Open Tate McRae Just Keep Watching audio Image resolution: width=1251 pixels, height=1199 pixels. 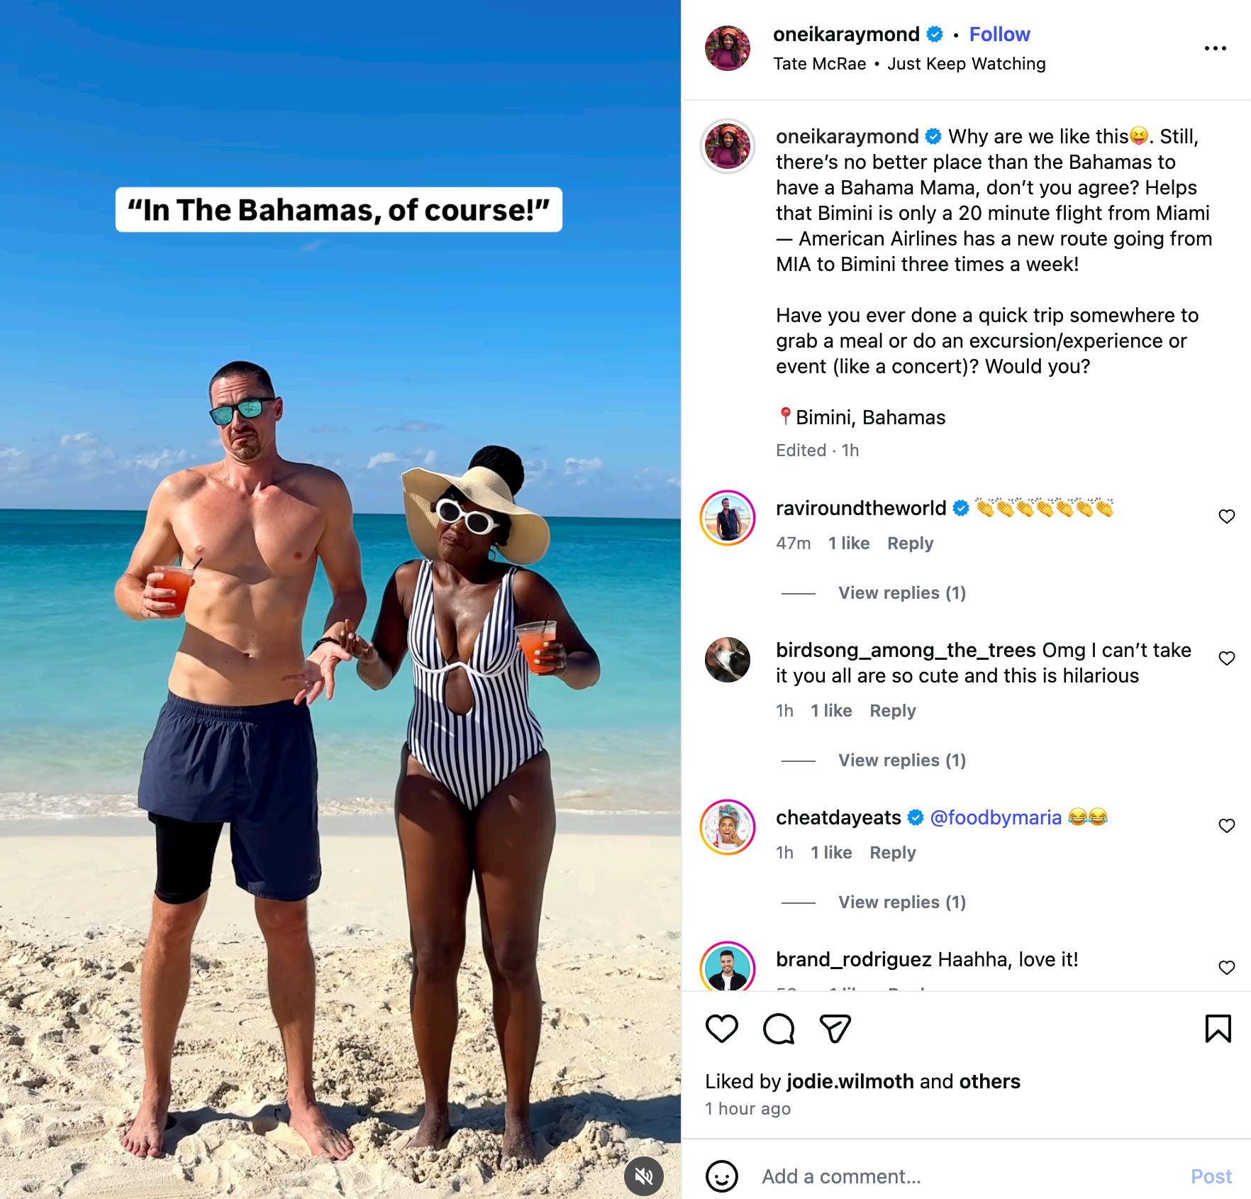tap(909, 64)
